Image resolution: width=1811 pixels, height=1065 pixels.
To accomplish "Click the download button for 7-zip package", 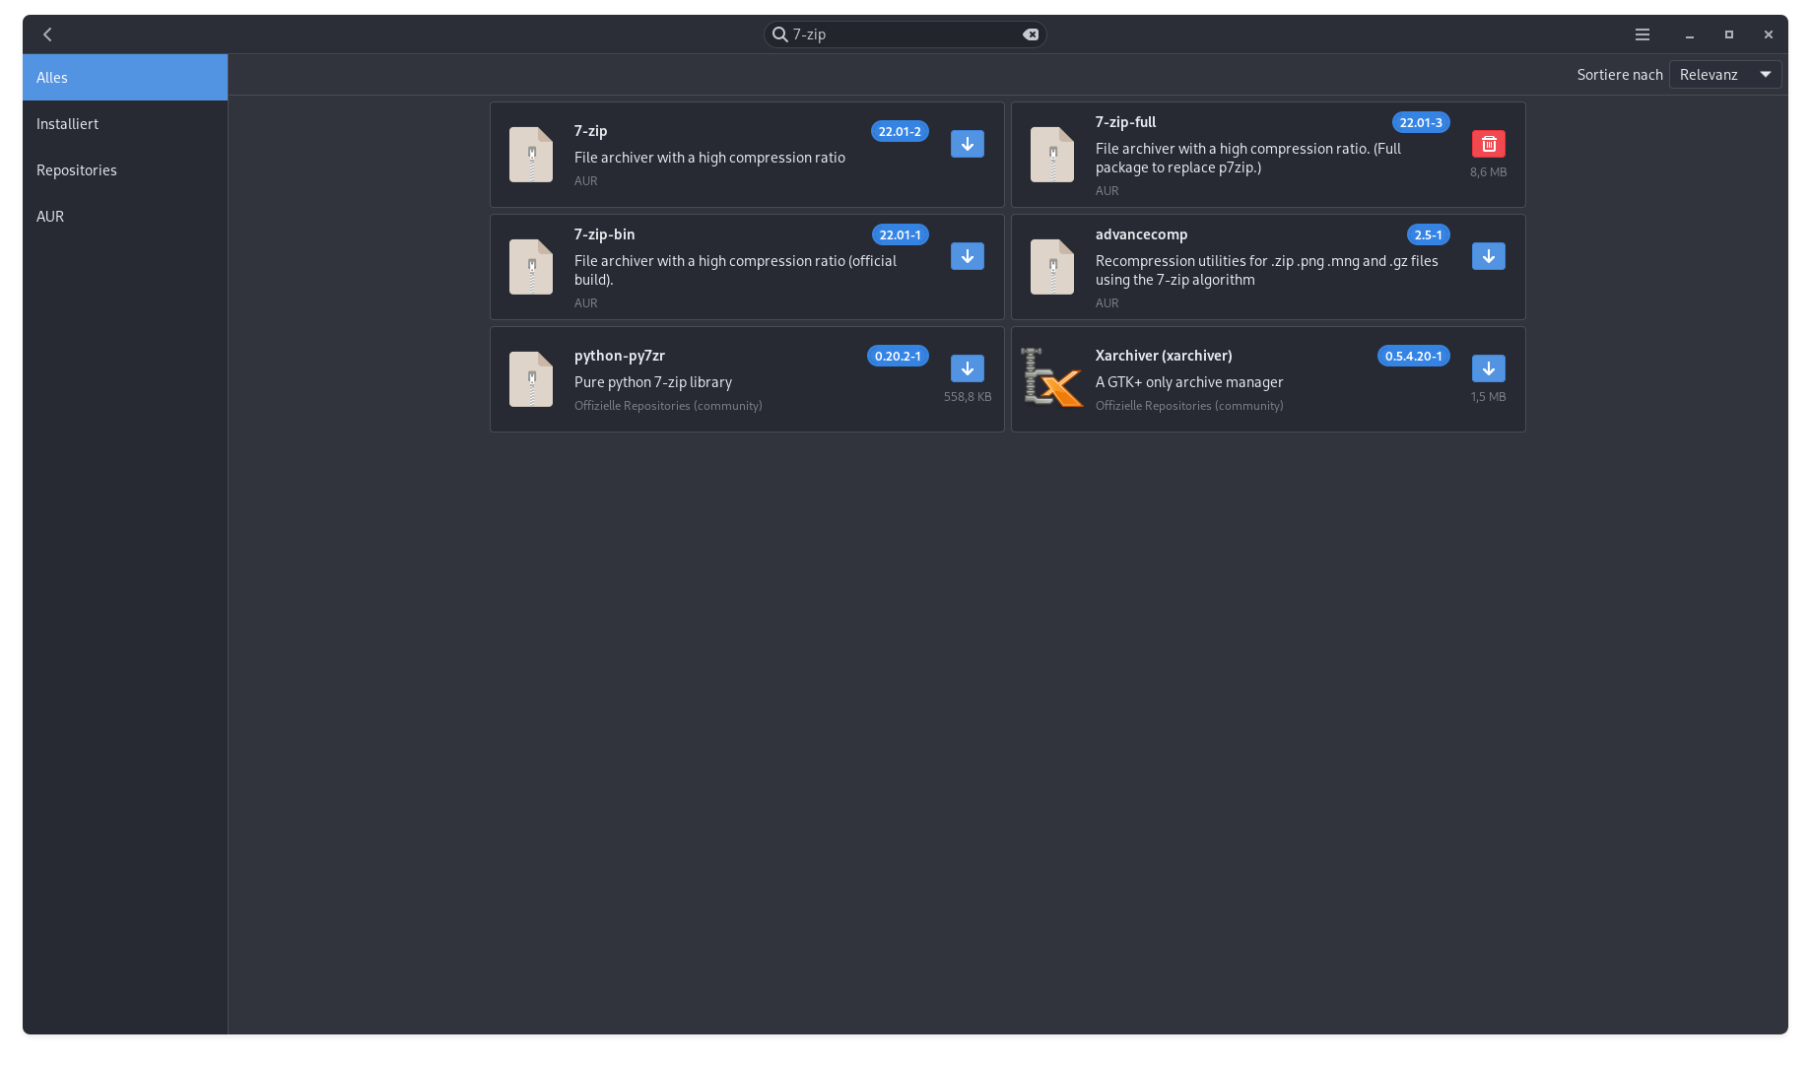I will [967, 144].
